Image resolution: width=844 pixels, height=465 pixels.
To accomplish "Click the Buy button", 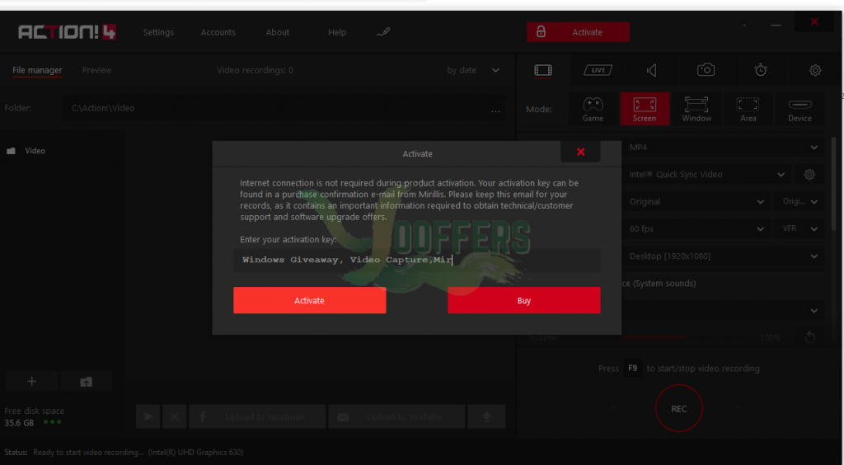I will 523,300.
